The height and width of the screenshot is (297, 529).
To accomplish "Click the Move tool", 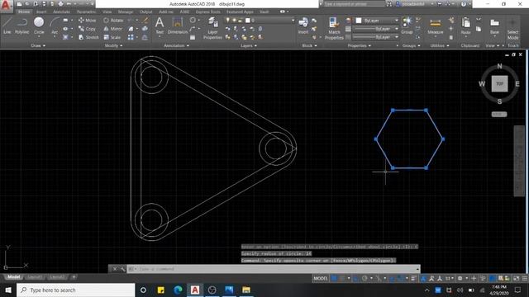I will coord(87,20).
